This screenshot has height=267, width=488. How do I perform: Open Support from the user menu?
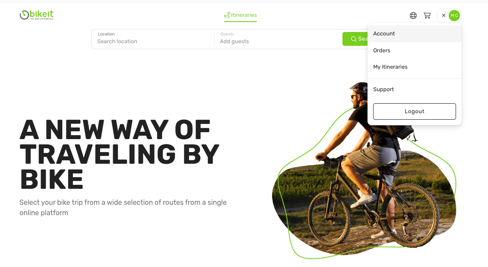point(414,89)
